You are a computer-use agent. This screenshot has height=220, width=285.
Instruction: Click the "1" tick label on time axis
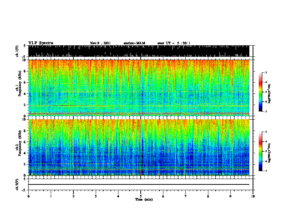51,196
